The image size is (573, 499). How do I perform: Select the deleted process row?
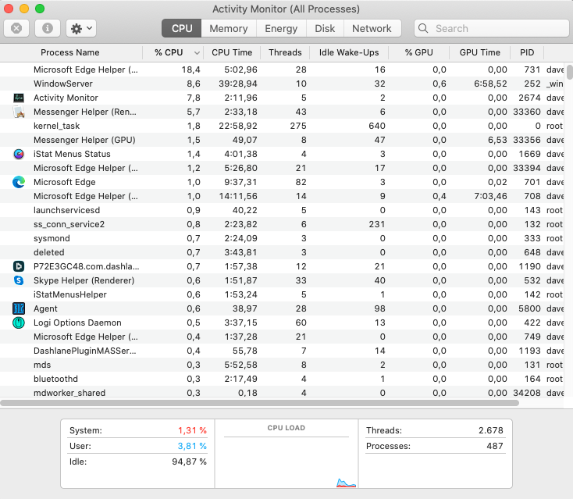pos(282,252)
